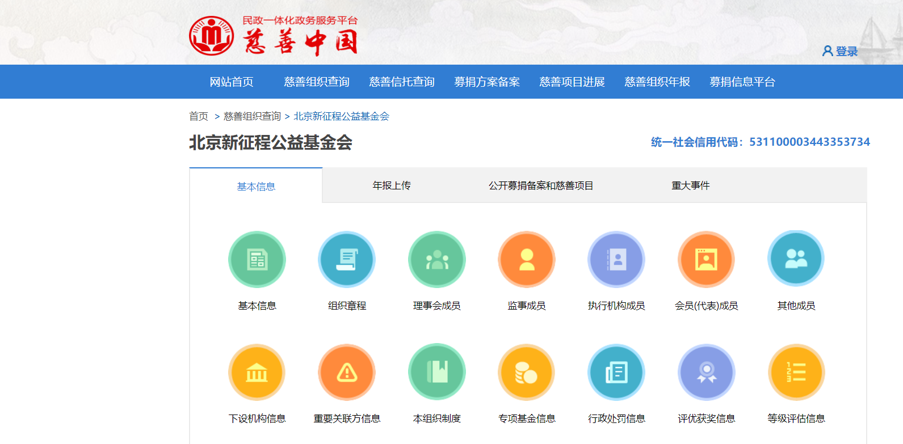
Task: Open the 基本信息 green document icon
Action: [x=257, y=260]
